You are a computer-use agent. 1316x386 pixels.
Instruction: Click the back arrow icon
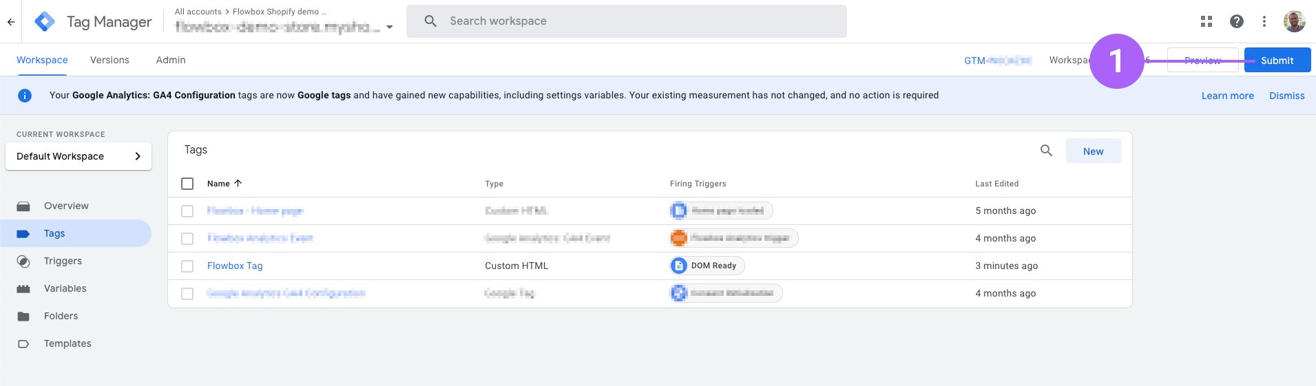click(x=11, y=22)
